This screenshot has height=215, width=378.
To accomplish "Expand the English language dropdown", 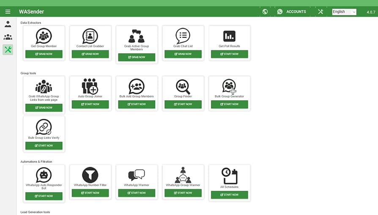I will pyautogui.click(x=344, y=12).
